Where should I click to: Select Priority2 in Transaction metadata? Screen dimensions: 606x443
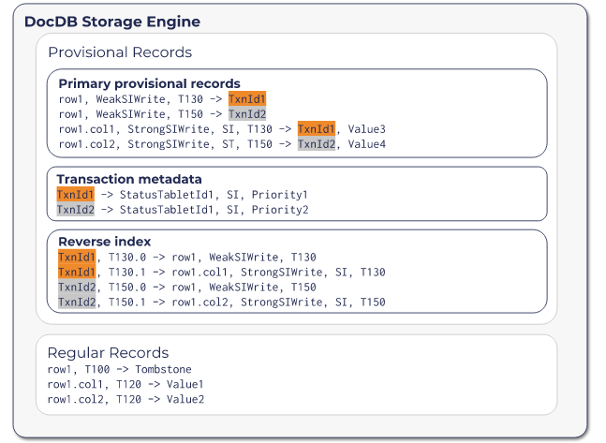point(280,210)
